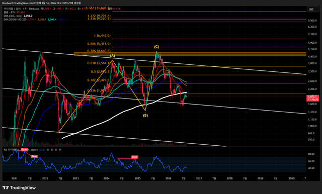This screenshot has height=194, width=322.
Task: Click the 7,100.0 price axis label
Action: (x=312, y=34)
